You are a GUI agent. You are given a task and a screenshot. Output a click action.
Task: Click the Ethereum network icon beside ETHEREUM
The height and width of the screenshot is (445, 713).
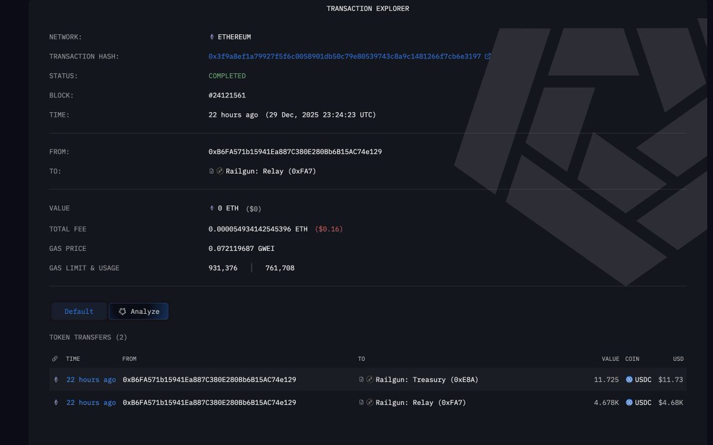tap(212, 37)
